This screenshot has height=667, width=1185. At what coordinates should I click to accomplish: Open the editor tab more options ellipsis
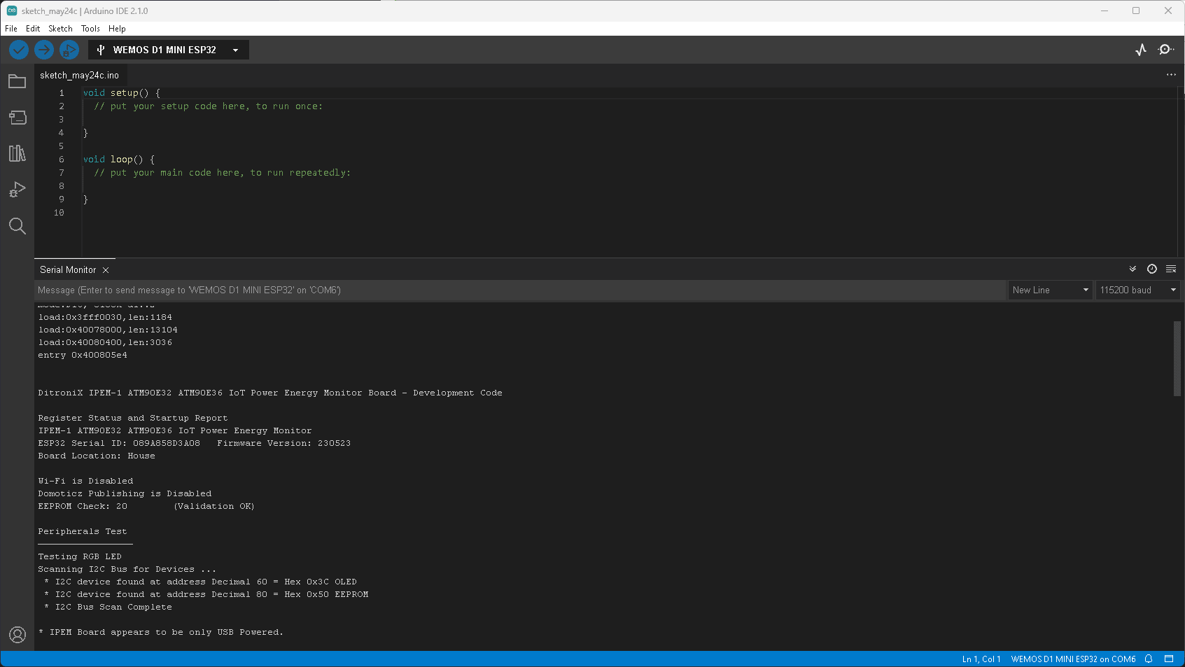click(x=1171, y=75)
